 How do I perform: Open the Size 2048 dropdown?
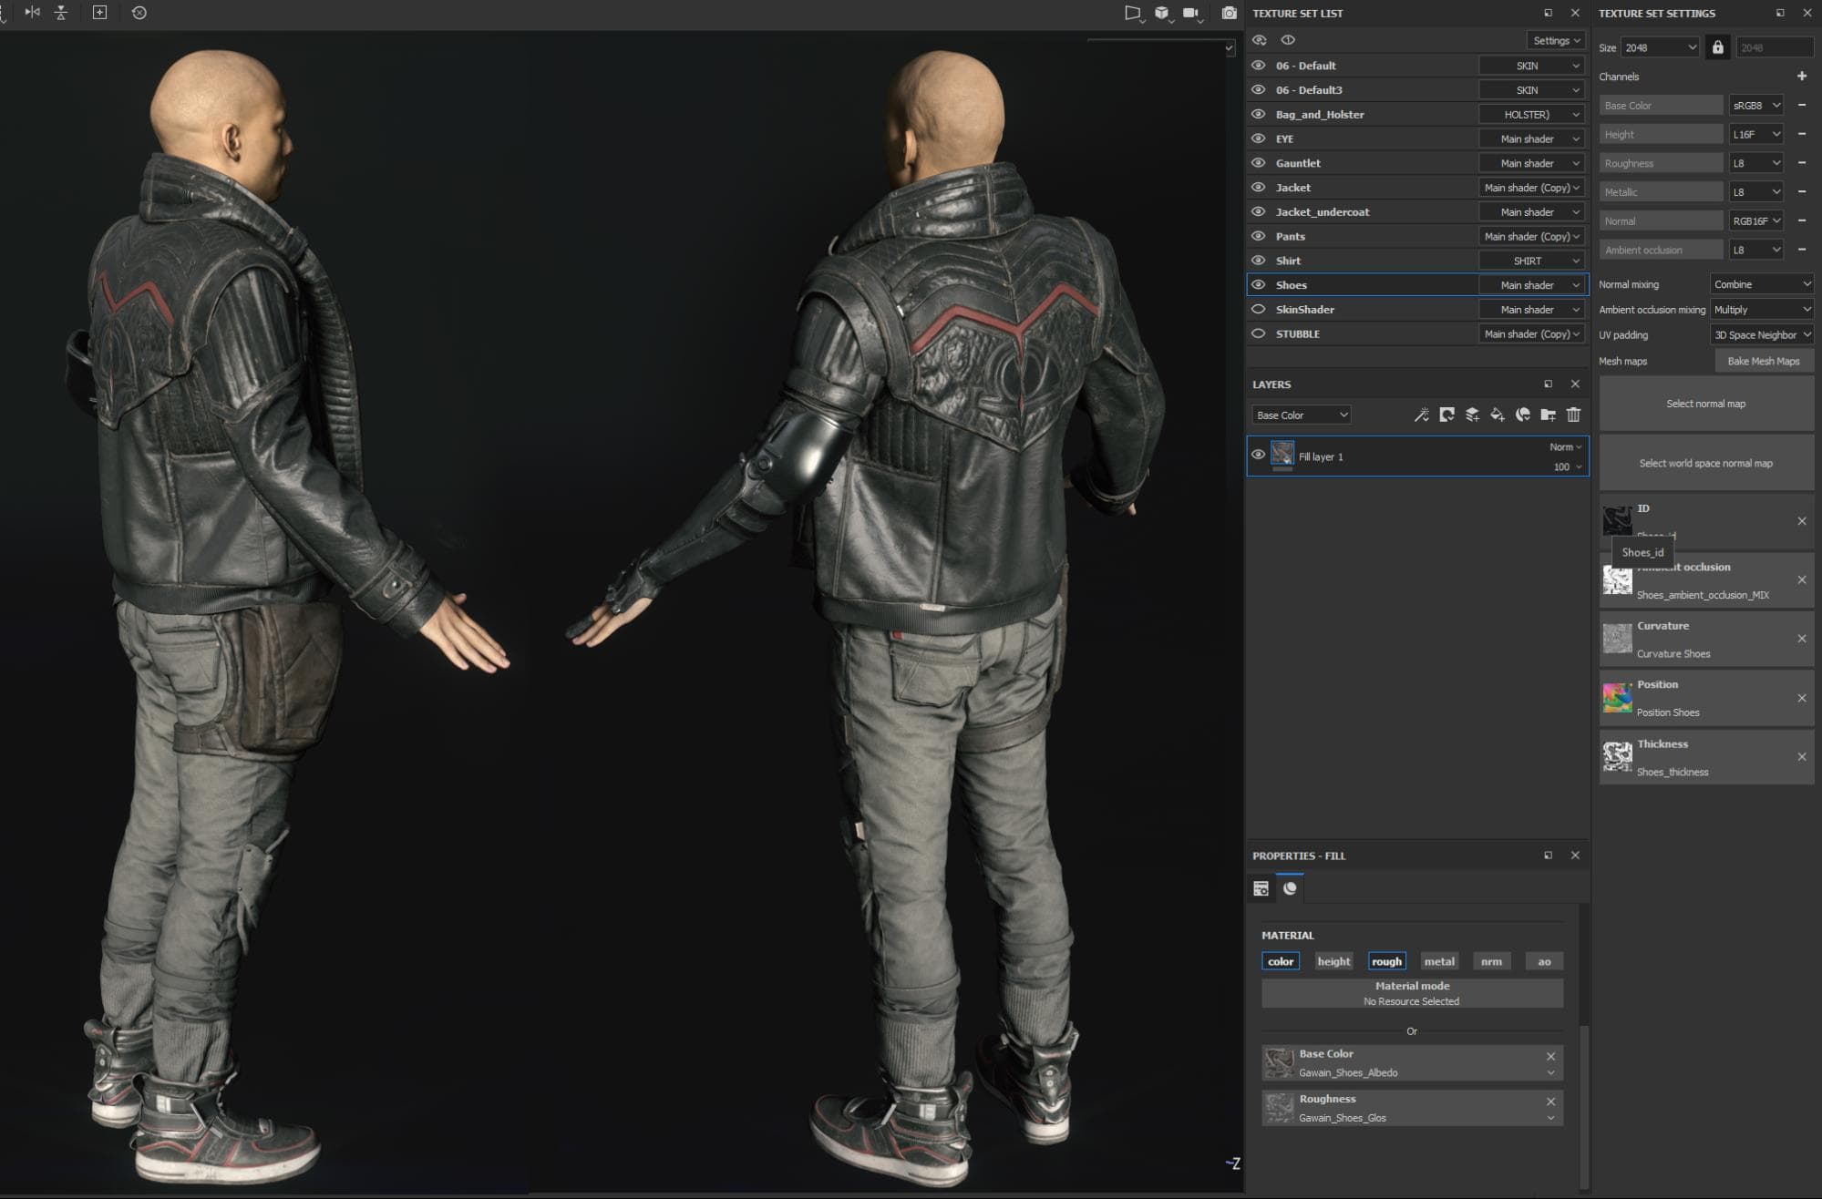(x=1660, y=47)
